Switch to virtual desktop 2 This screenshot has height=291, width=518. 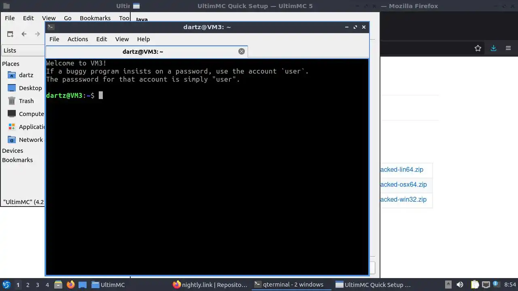click(x=28, y=285)
